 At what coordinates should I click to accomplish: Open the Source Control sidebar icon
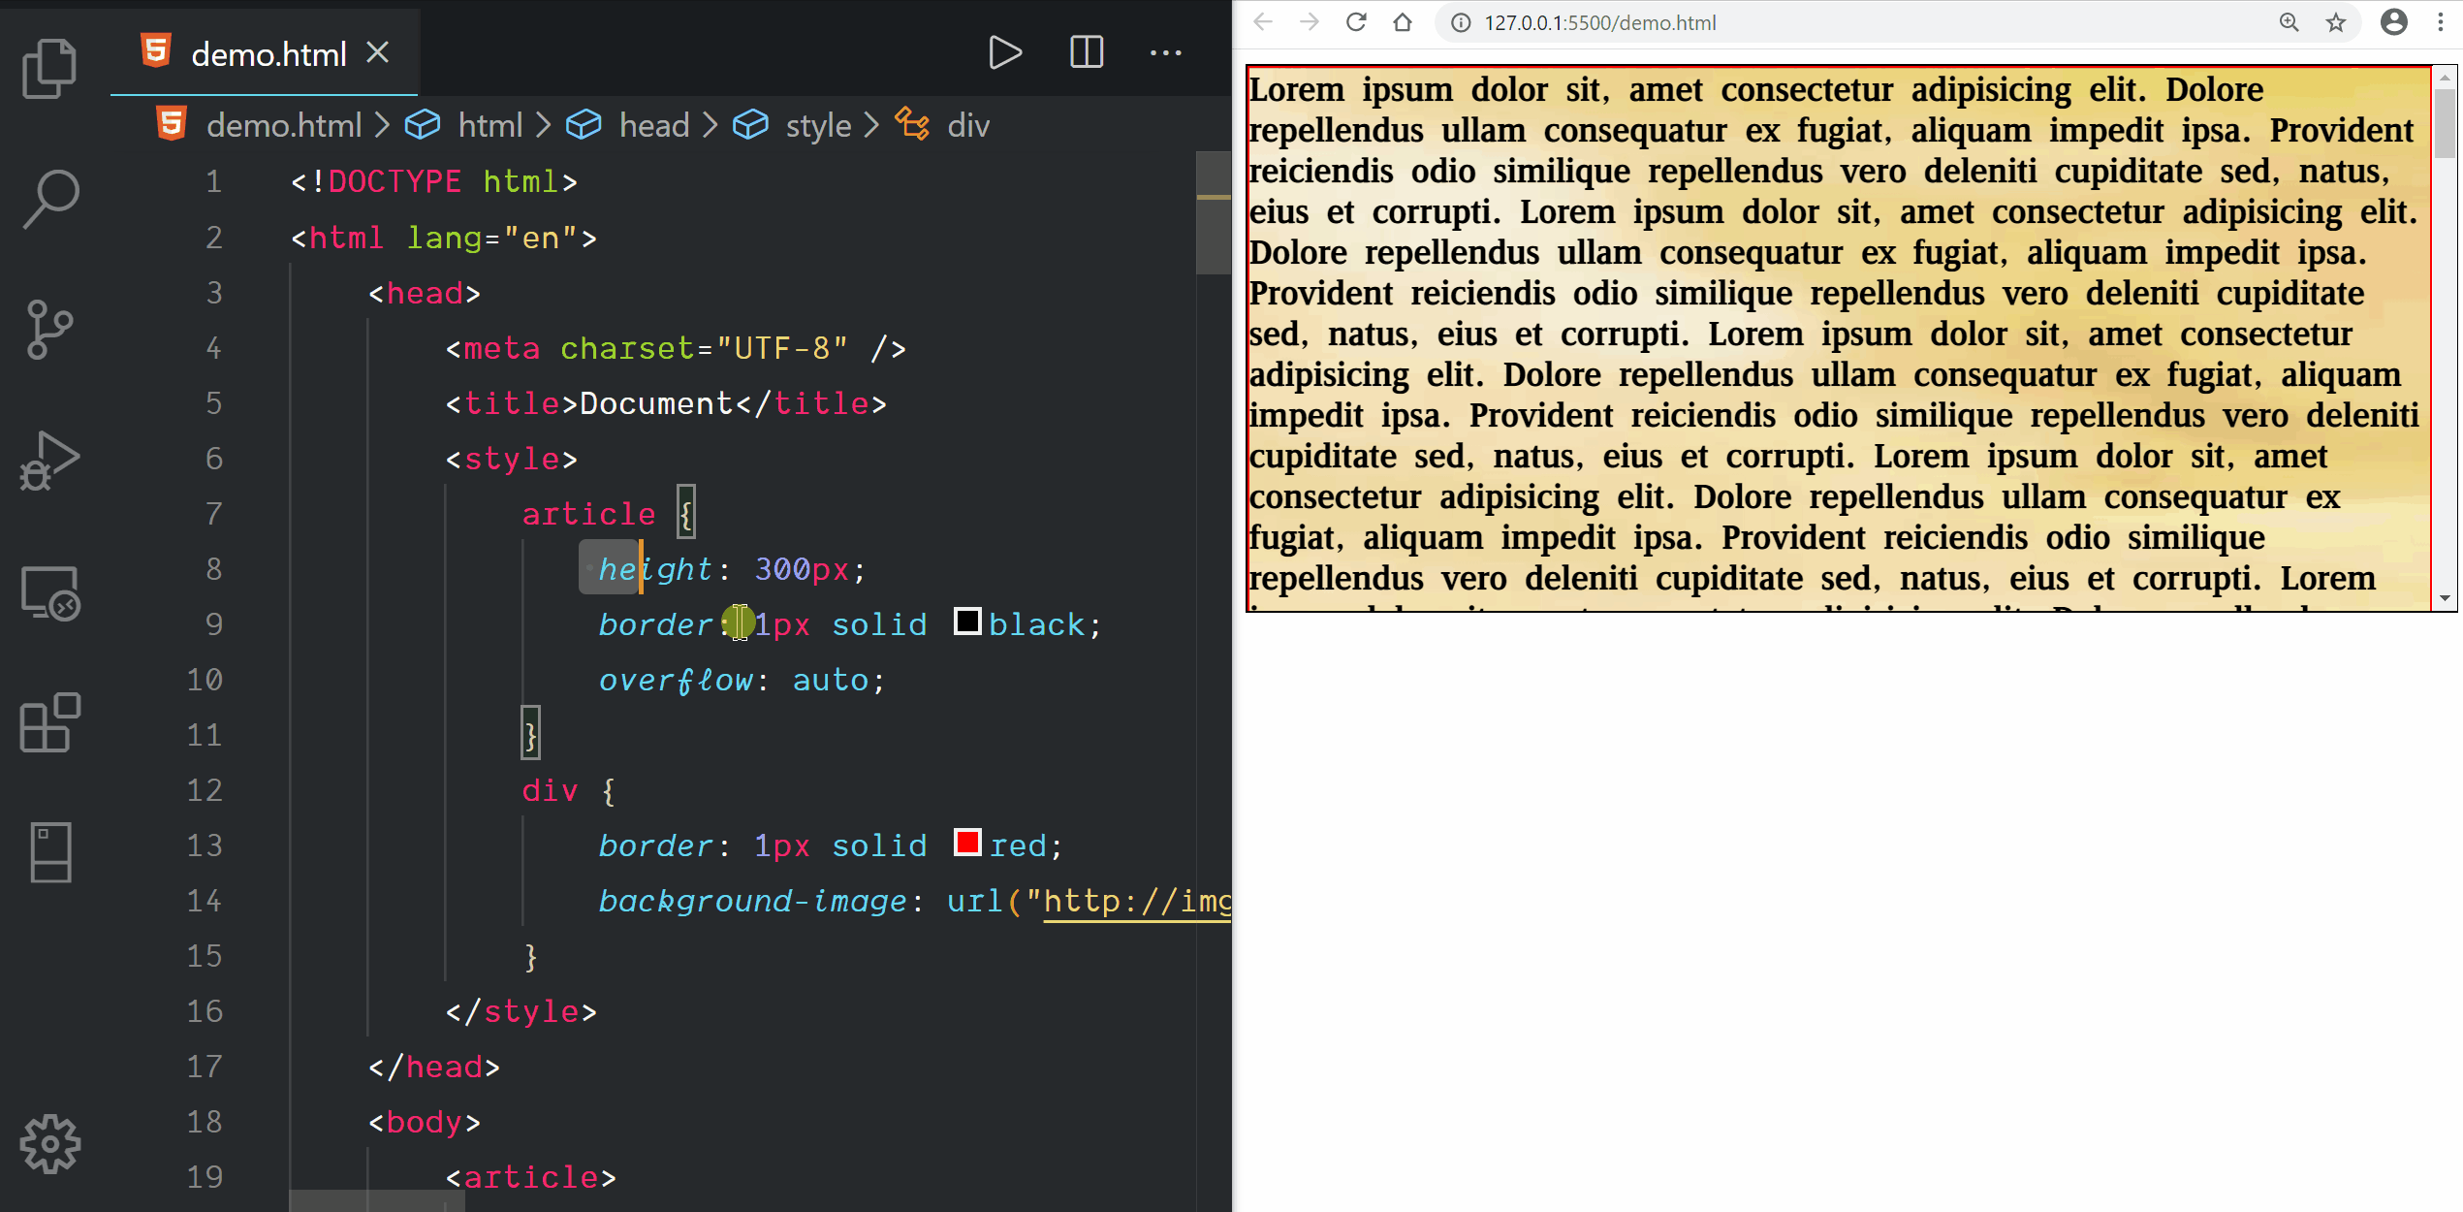coord(49,330)
